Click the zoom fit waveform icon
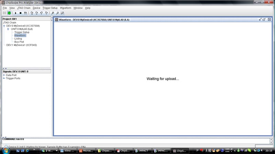The height and width of the screenshot is (154, 275). pos(63,13)
